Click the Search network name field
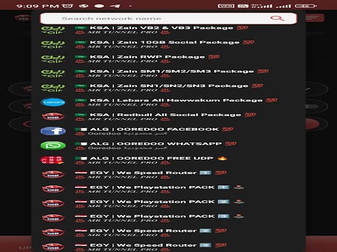Viewport: 337px width, 252px height. (168, 18)
